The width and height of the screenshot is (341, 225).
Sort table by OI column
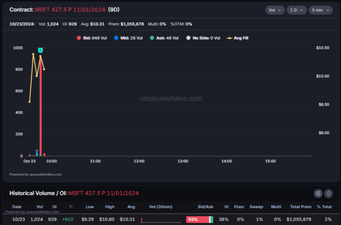point(55,207)
